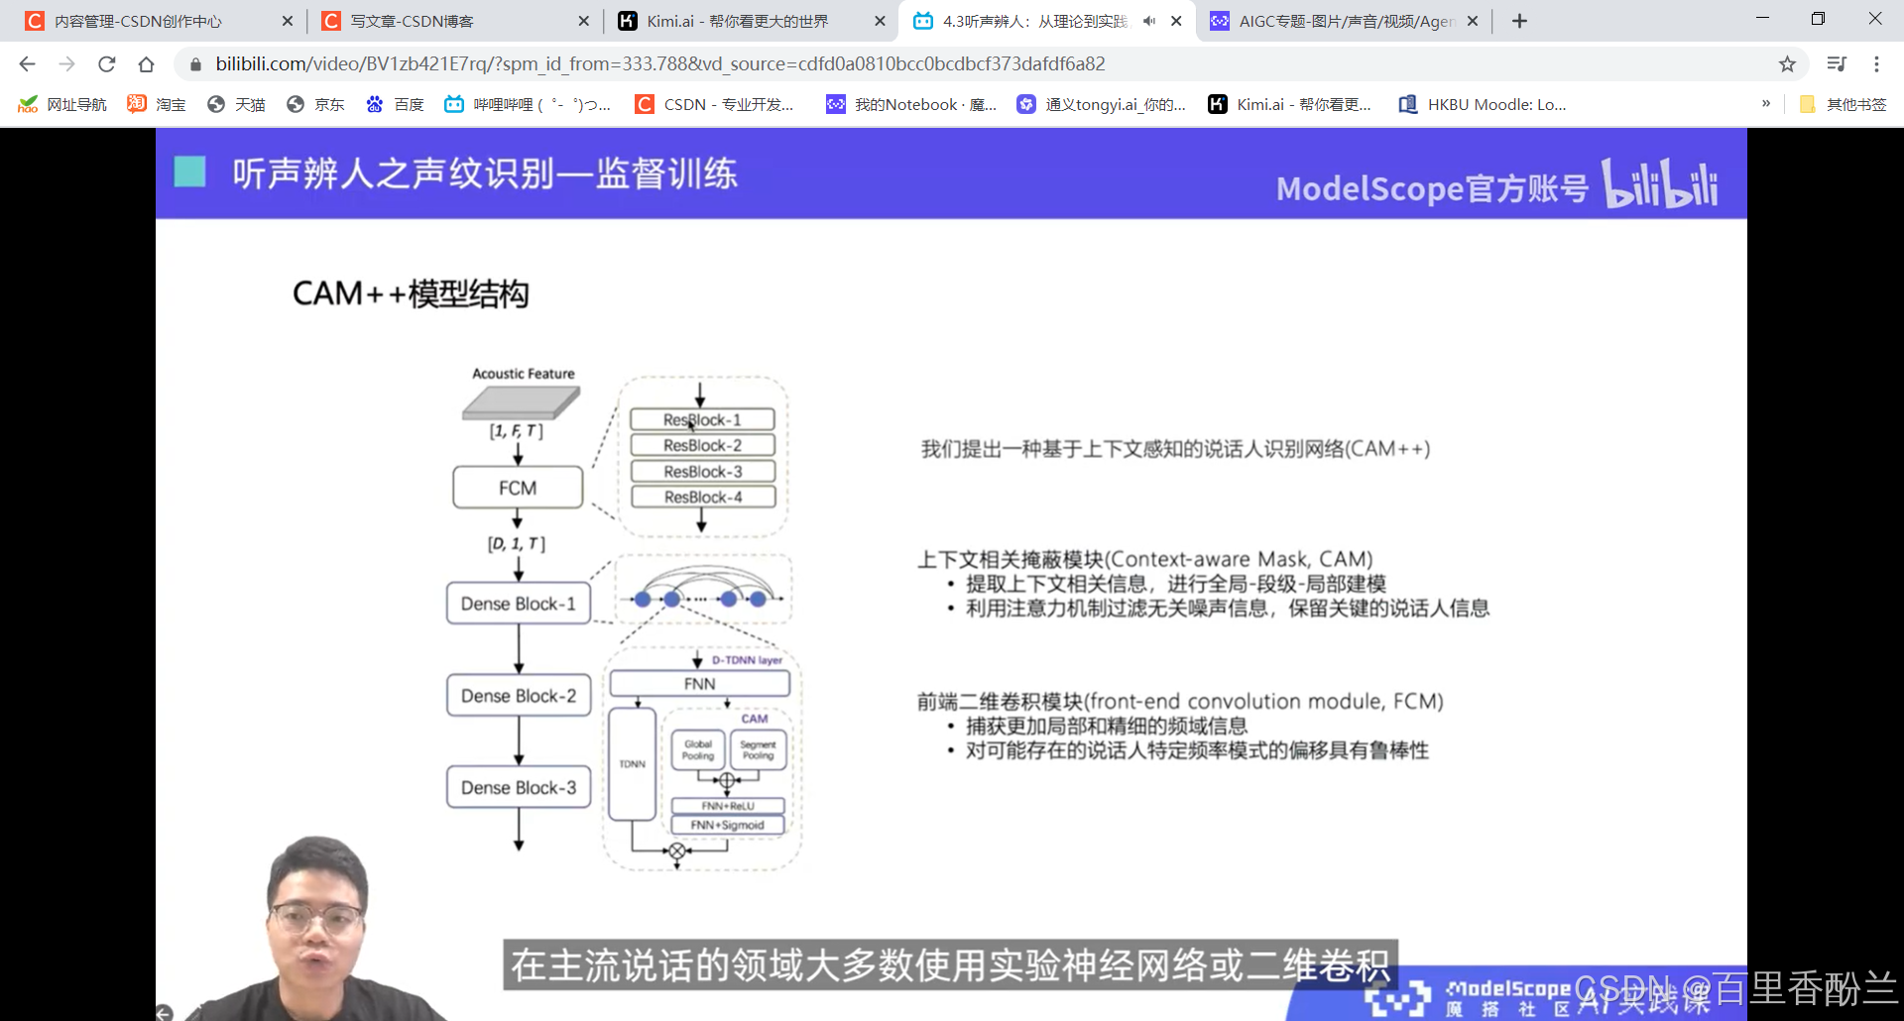Viewport: 1904px width, 1021px height.
Task: Open the 其他书签 folder
Action: coord(1843,104)
